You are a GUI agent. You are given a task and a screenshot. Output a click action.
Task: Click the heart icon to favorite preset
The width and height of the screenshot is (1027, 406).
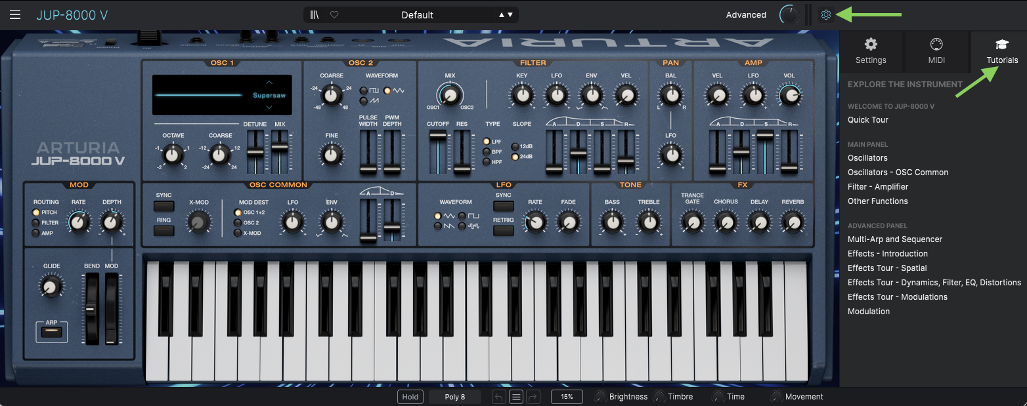(334, 14)
